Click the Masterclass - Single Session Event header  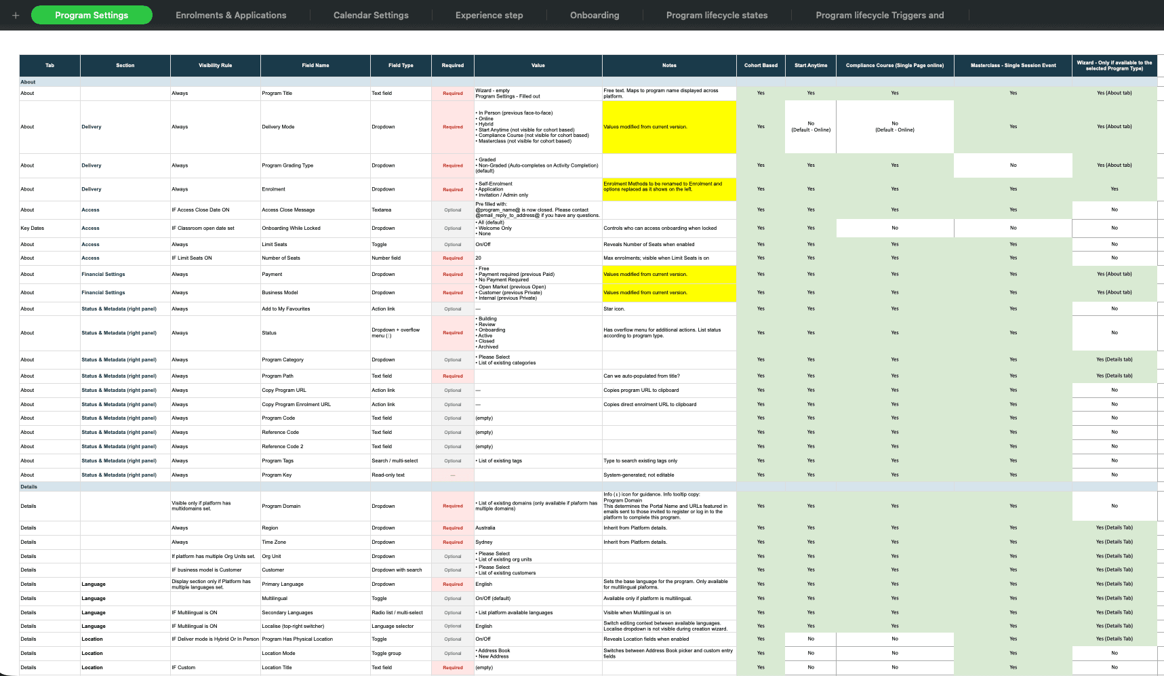tap(1013, 66)
